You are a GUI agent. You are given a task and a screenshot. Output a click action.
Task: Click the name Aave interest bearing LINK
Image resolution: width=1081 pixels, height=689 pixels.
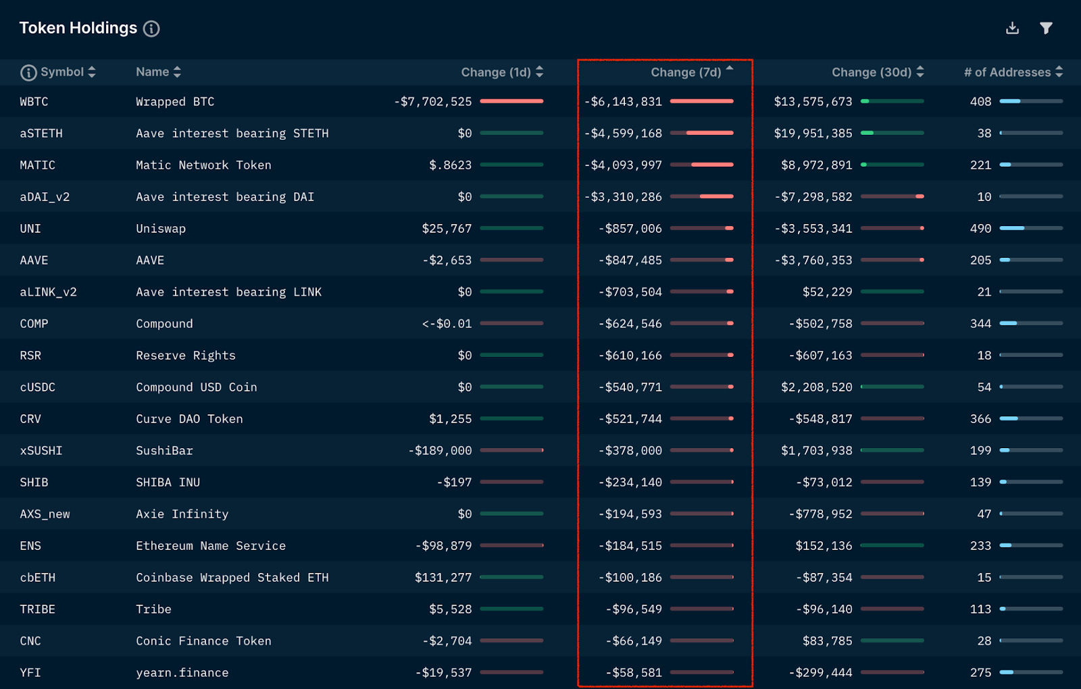tap(228, 292)
